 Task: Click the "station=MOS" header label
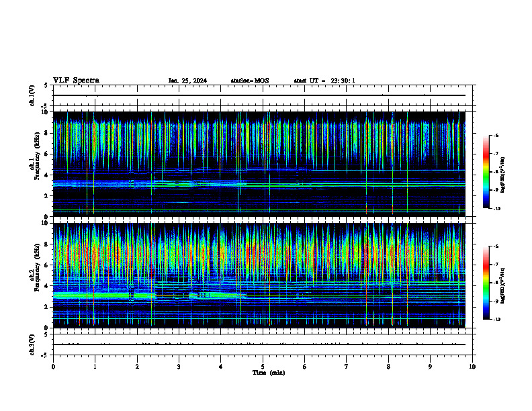[x=250, y=81]
